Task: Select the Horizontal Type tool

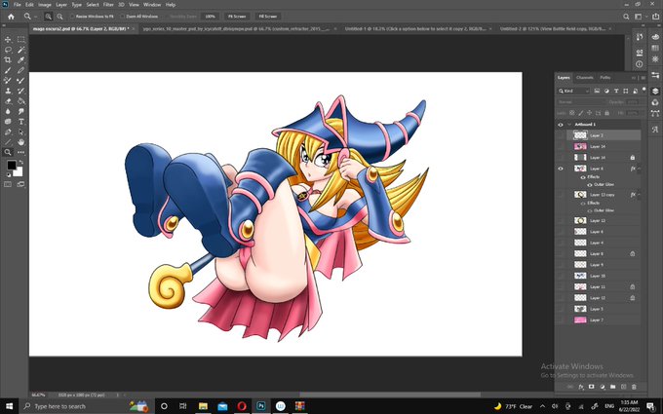Action: pyautogui.click(x=20, y=122)
